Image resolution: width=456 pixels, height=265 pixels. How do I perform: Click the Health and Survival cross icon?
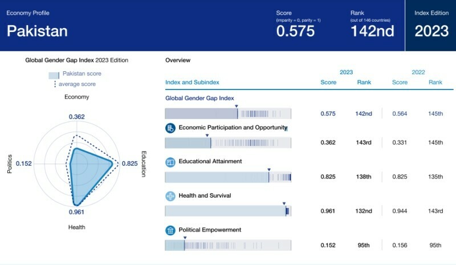[x=170, y=197]
